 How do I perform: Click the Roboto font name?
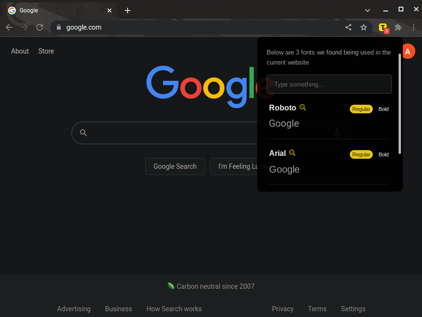pyautogui.click(x=282, y=108)
